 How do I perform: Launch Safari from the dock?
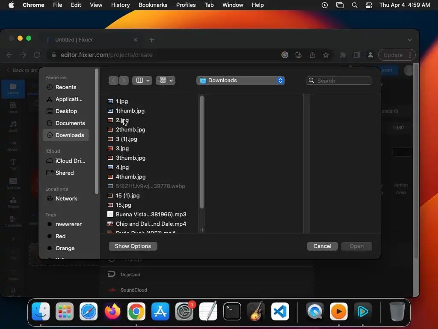coord(89,311)
